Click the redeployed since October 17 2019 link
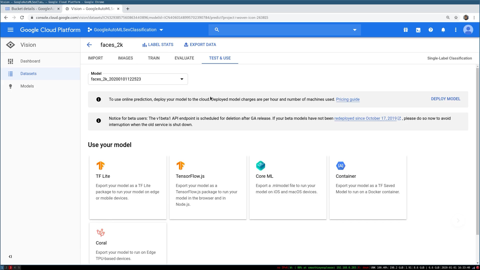This screenshot has height=270, width=480. pos(365,118)
